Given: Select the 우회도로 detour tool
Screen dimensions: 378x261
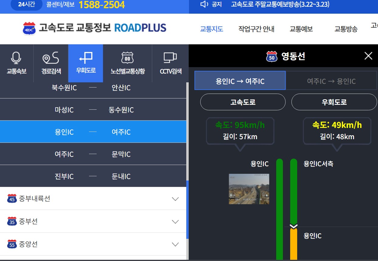Looking at the screenshot, I should pyautogui.click(x=85, y=63).
